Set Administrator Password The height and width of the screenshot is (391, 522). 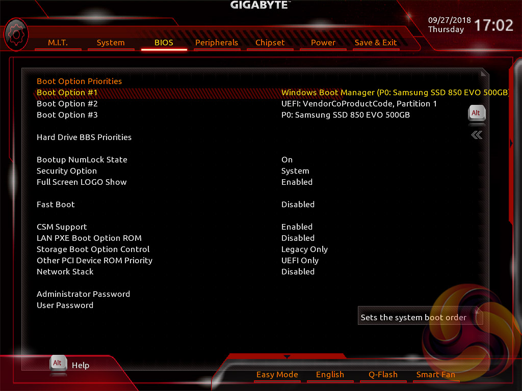83,294
